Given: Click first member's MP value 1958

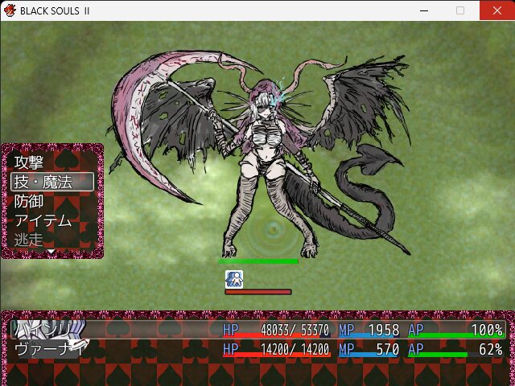Looking at the screenshot, I should pos(384,330).
